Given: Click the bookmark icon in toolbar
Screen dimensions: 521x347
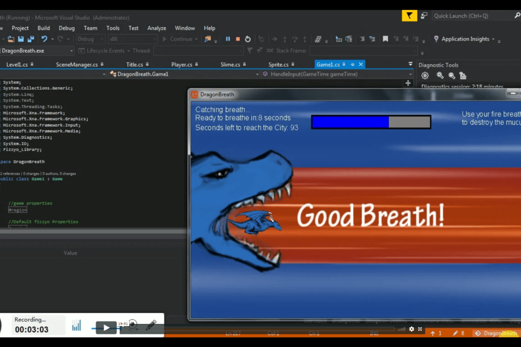Looking at the screenshot, I should pyautogui.click(x=385, y=39).
